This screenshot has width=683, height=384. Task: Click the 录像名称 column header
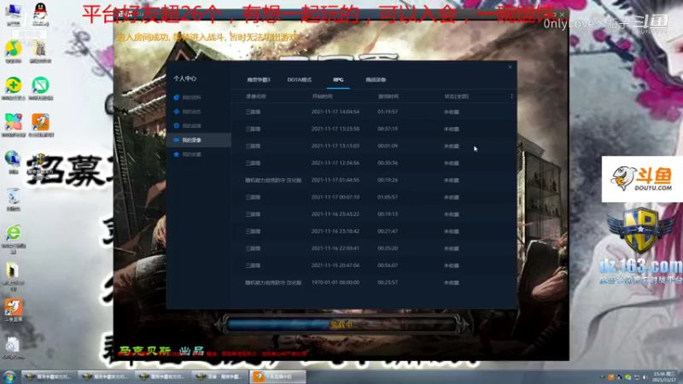(255, 96)
